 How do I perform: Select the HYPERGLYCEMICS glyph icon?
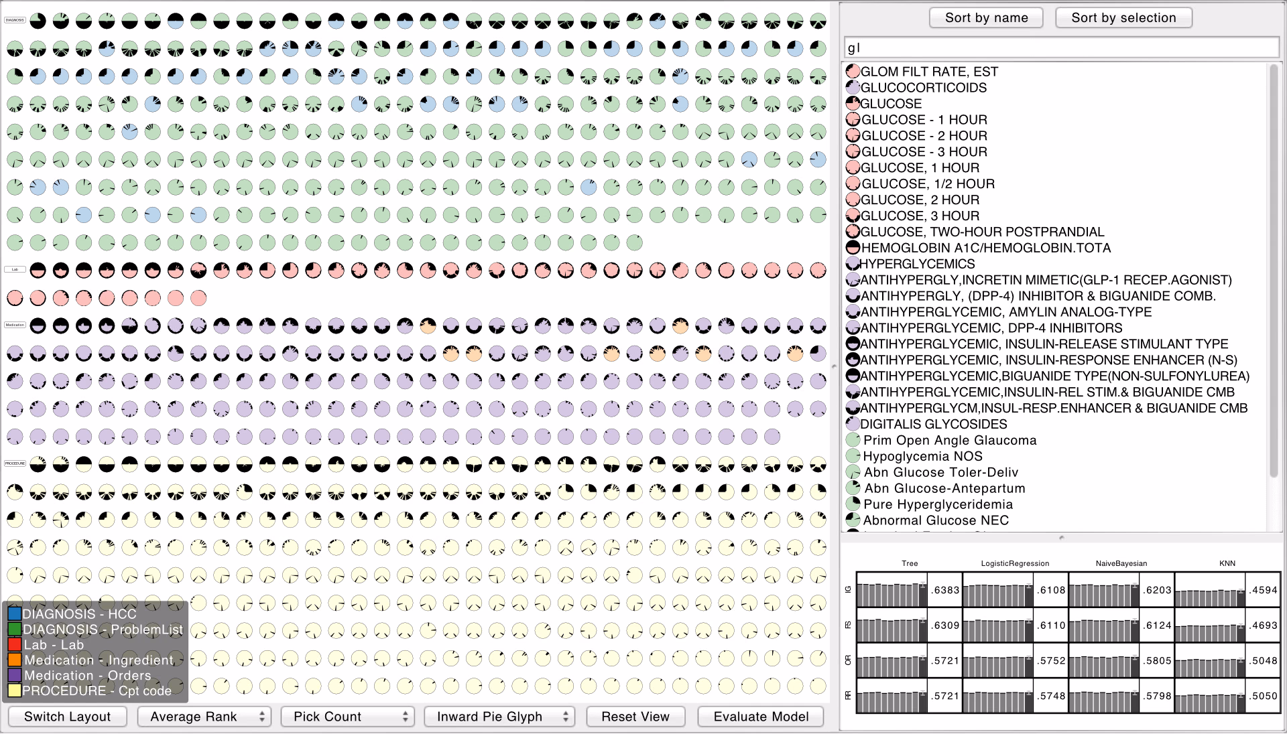coord(853,264)
